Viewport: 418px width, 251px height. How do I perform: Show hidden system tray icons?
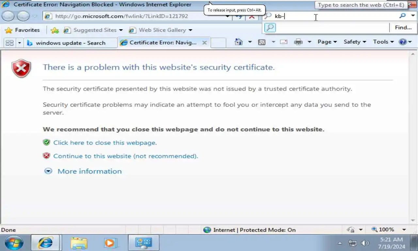coord(340,243)
